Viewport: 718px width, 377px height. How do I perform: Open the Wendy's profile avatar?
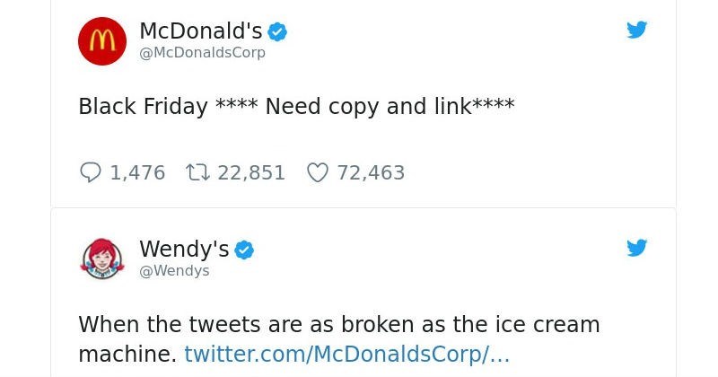(x=102, y=259)
